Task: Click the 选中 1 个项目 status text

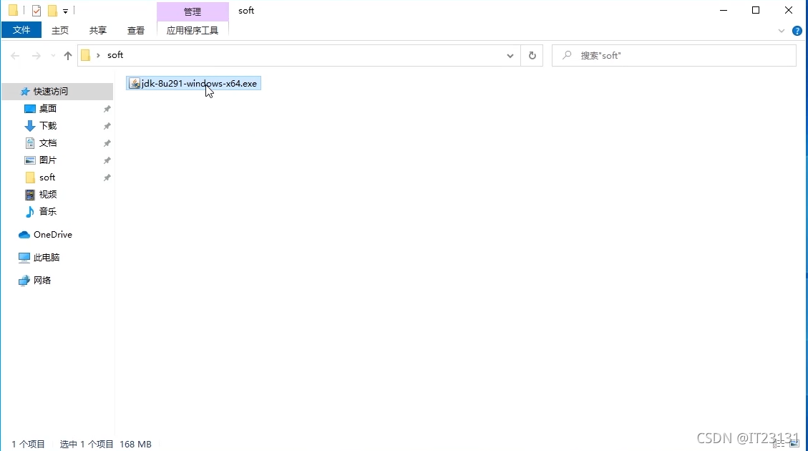Action: 87,444
